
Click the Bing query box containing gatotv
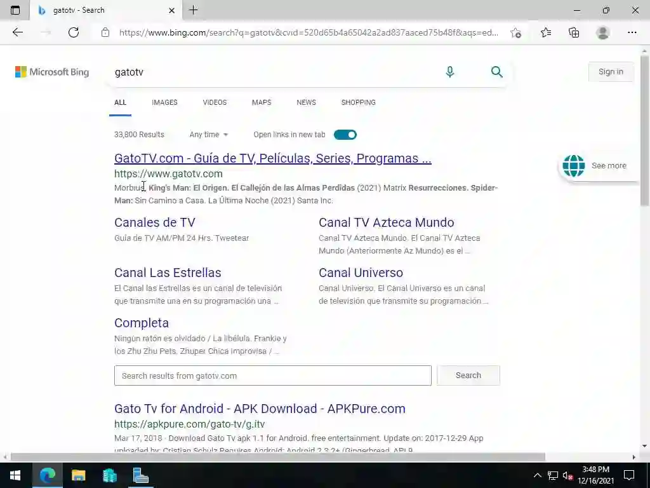pos(274,72)
